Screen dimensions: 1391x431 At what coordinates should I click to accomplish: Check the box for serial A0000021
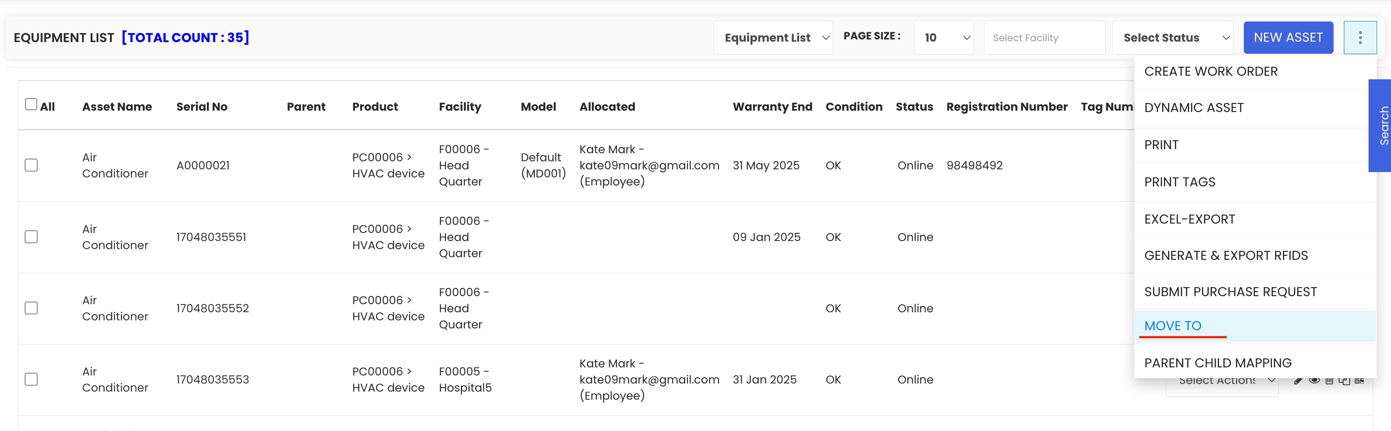click(x=31, y=165)
